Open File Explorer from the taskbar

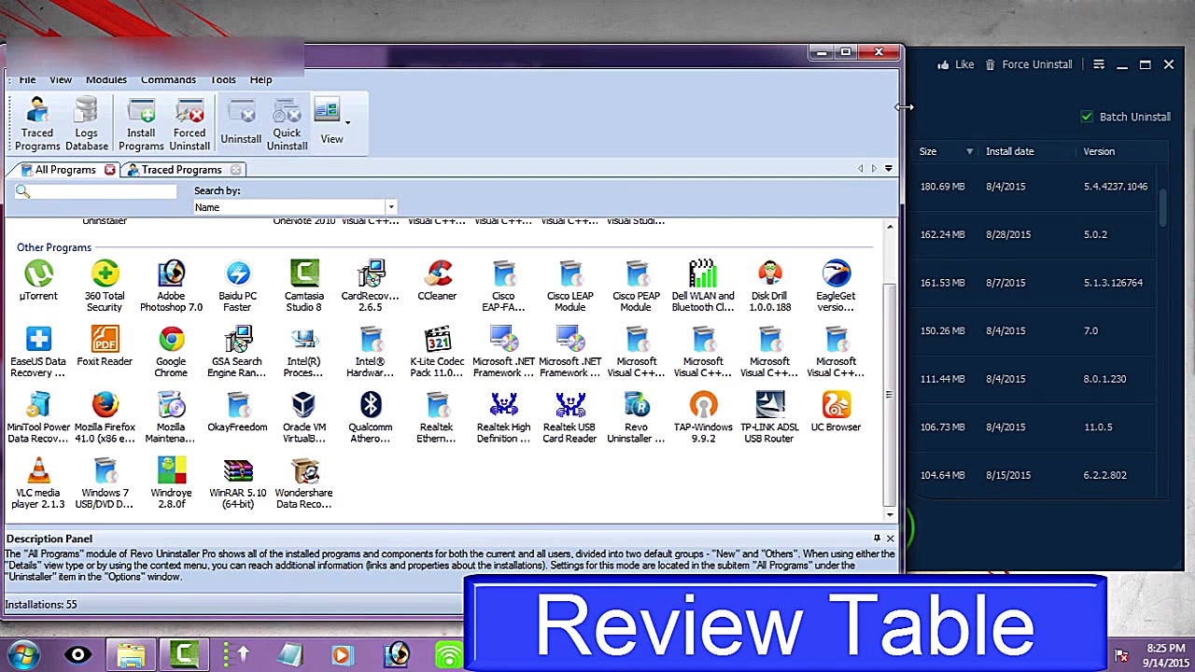(131, 654)
